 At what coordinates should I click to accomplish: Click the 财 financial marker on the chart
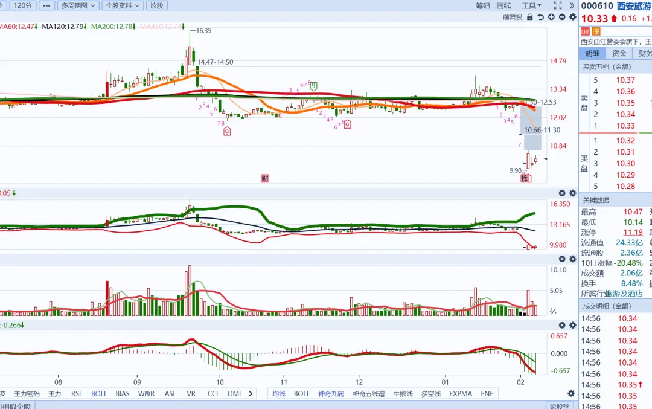coord(265,178)
